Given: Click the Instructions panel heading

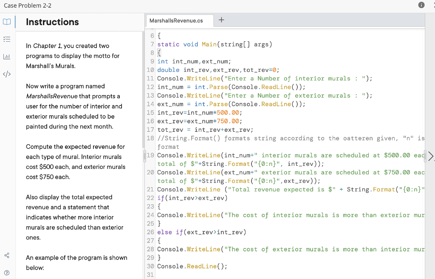Looking at the screenshot, I should (x=52, y=22).
